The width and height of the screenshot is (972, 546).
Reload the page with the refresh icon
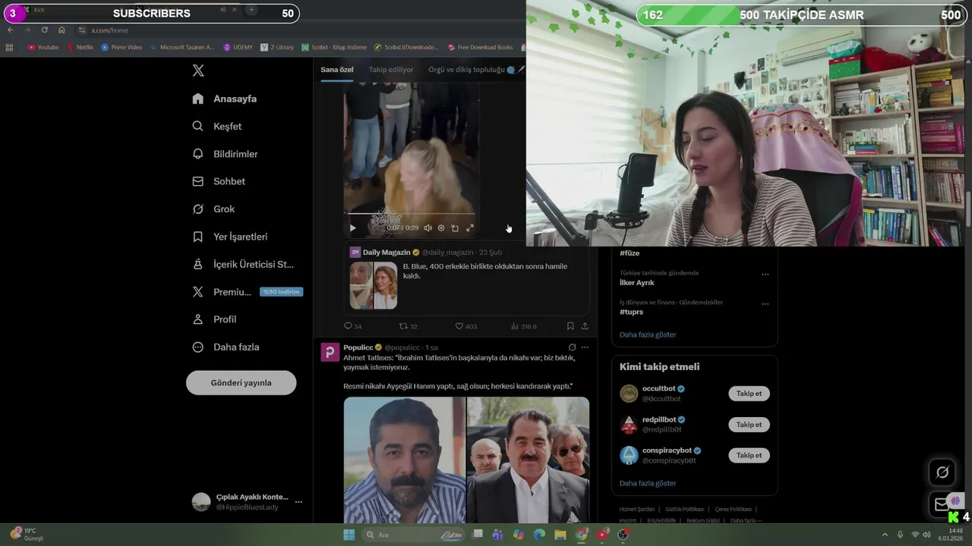44,30
